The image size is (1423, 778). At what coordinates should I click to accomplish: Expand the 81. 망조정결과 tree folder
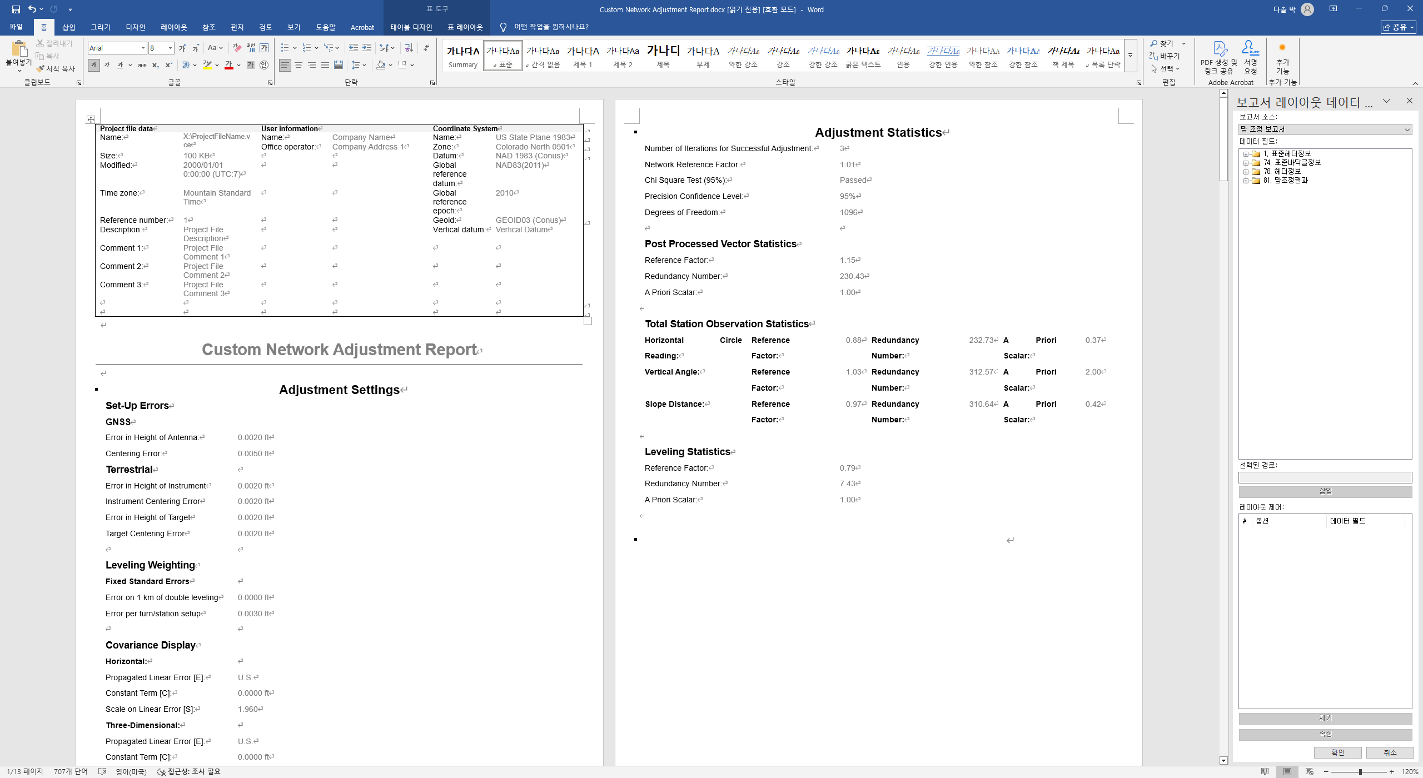point(1246,181)
